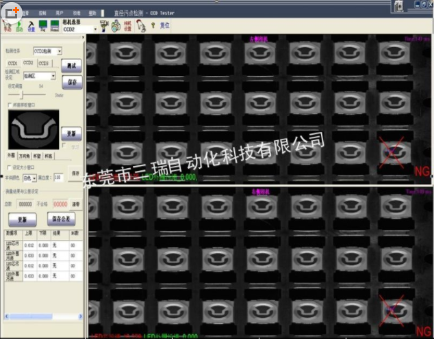The image size is (434, 339).
Task: Click the 左侧相机 label in upper view
Action: (x=259, y=40)
